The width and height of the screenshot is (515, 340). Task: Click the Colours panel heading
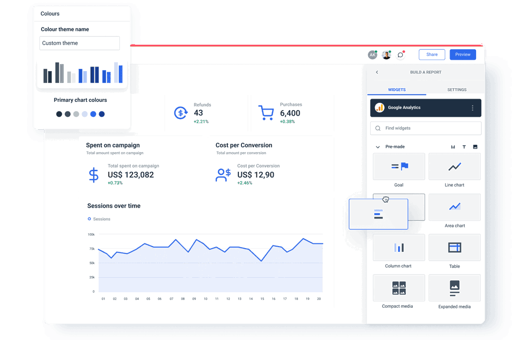click(50, 14)
